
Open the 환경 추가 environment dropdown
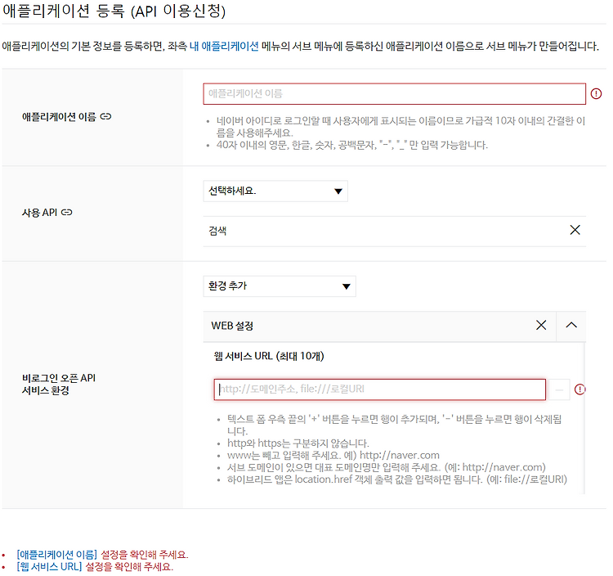coord(280,286)
